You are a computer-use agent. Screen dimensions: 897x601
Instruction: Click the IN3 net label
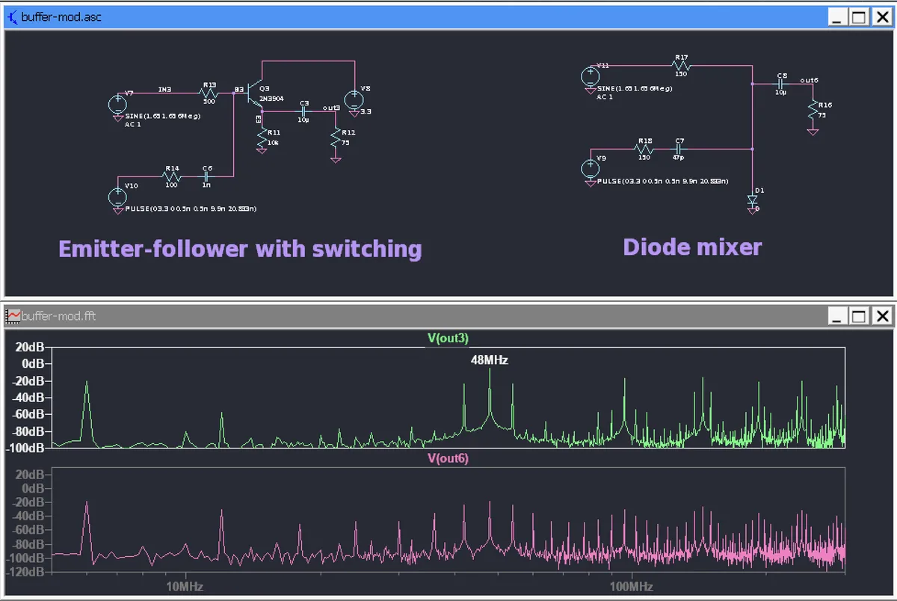click(x=164, y=89)
